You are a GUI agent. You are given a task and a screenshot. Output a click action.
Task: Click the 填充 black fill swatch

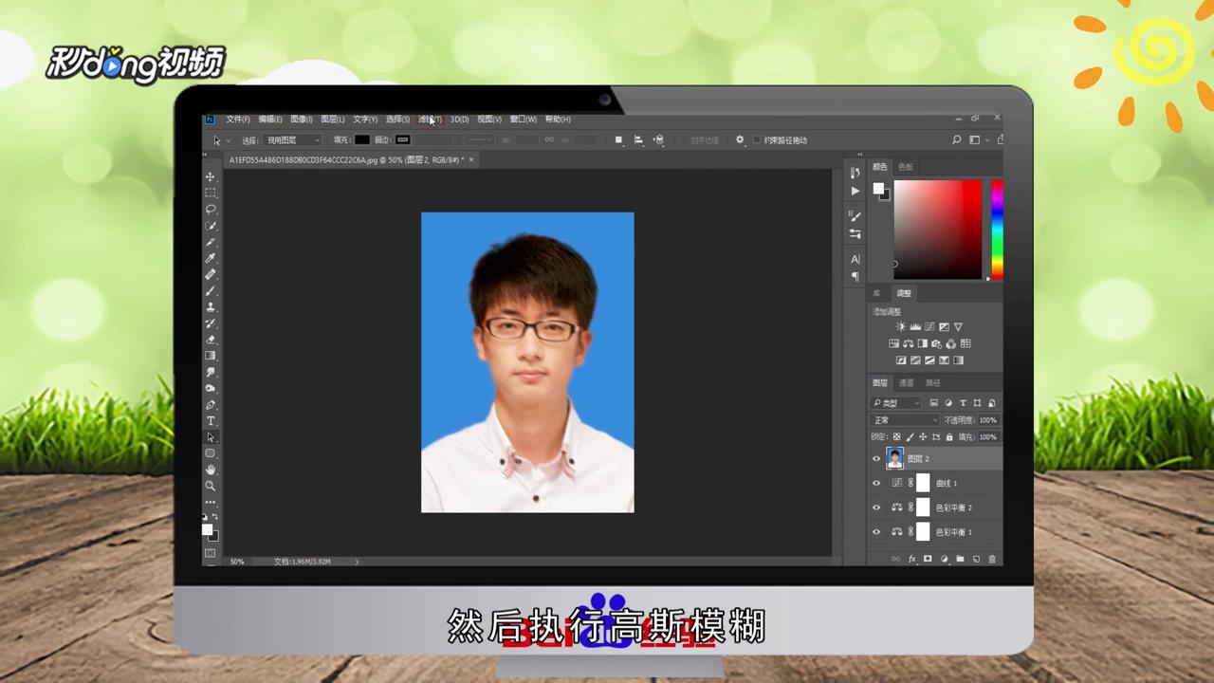coord(362,139)
